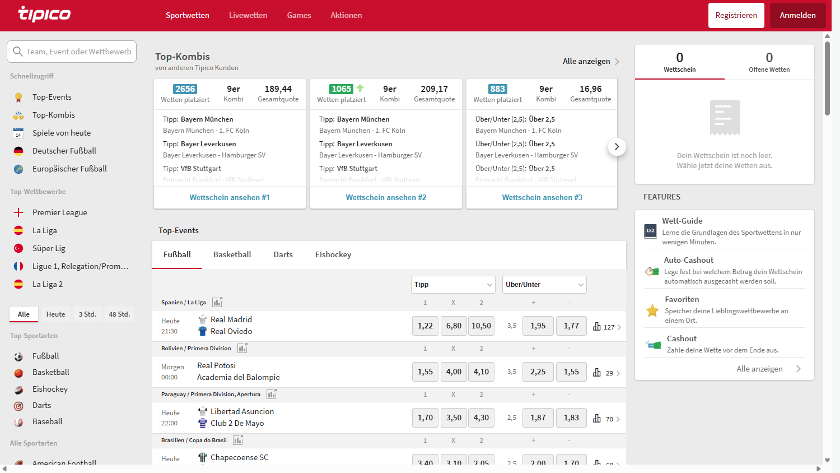Open statistics icon for Brasilien / Copa do Brasil
The height and width of the screenshot is (473, 840).
(238, 440)
